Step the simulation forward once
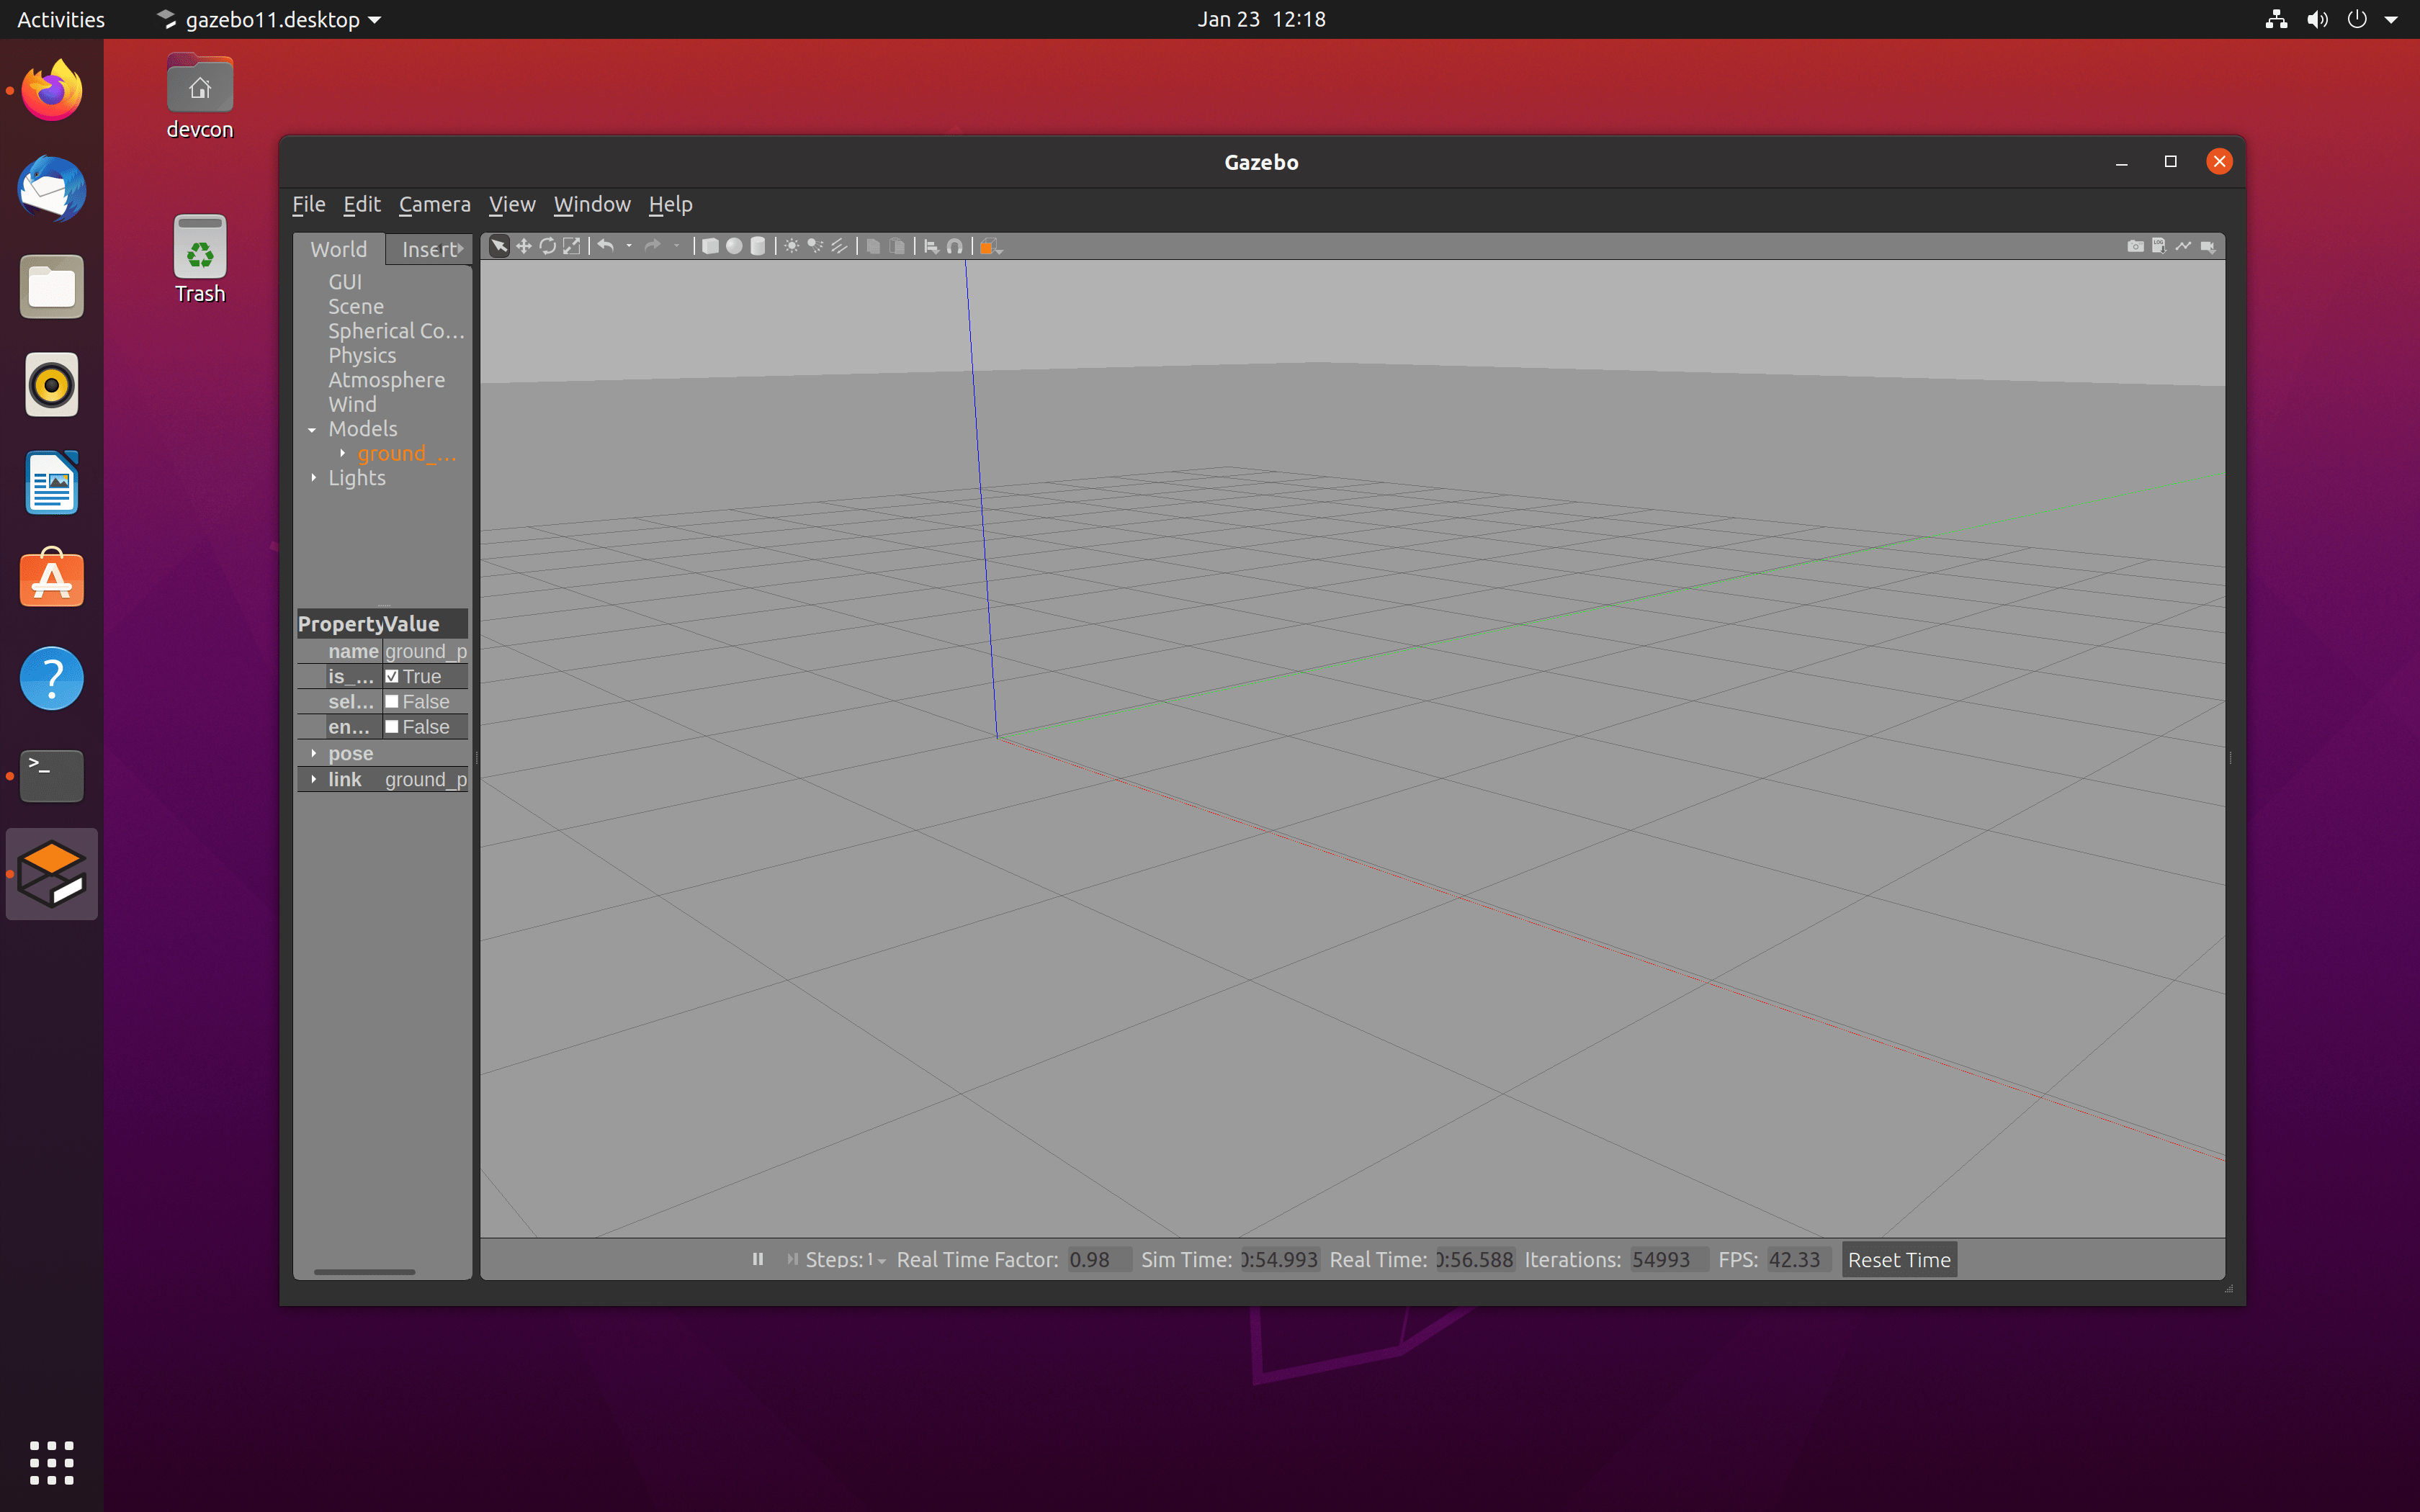The width and height of the screenshot is (2420, 1512). point(792,1259)
